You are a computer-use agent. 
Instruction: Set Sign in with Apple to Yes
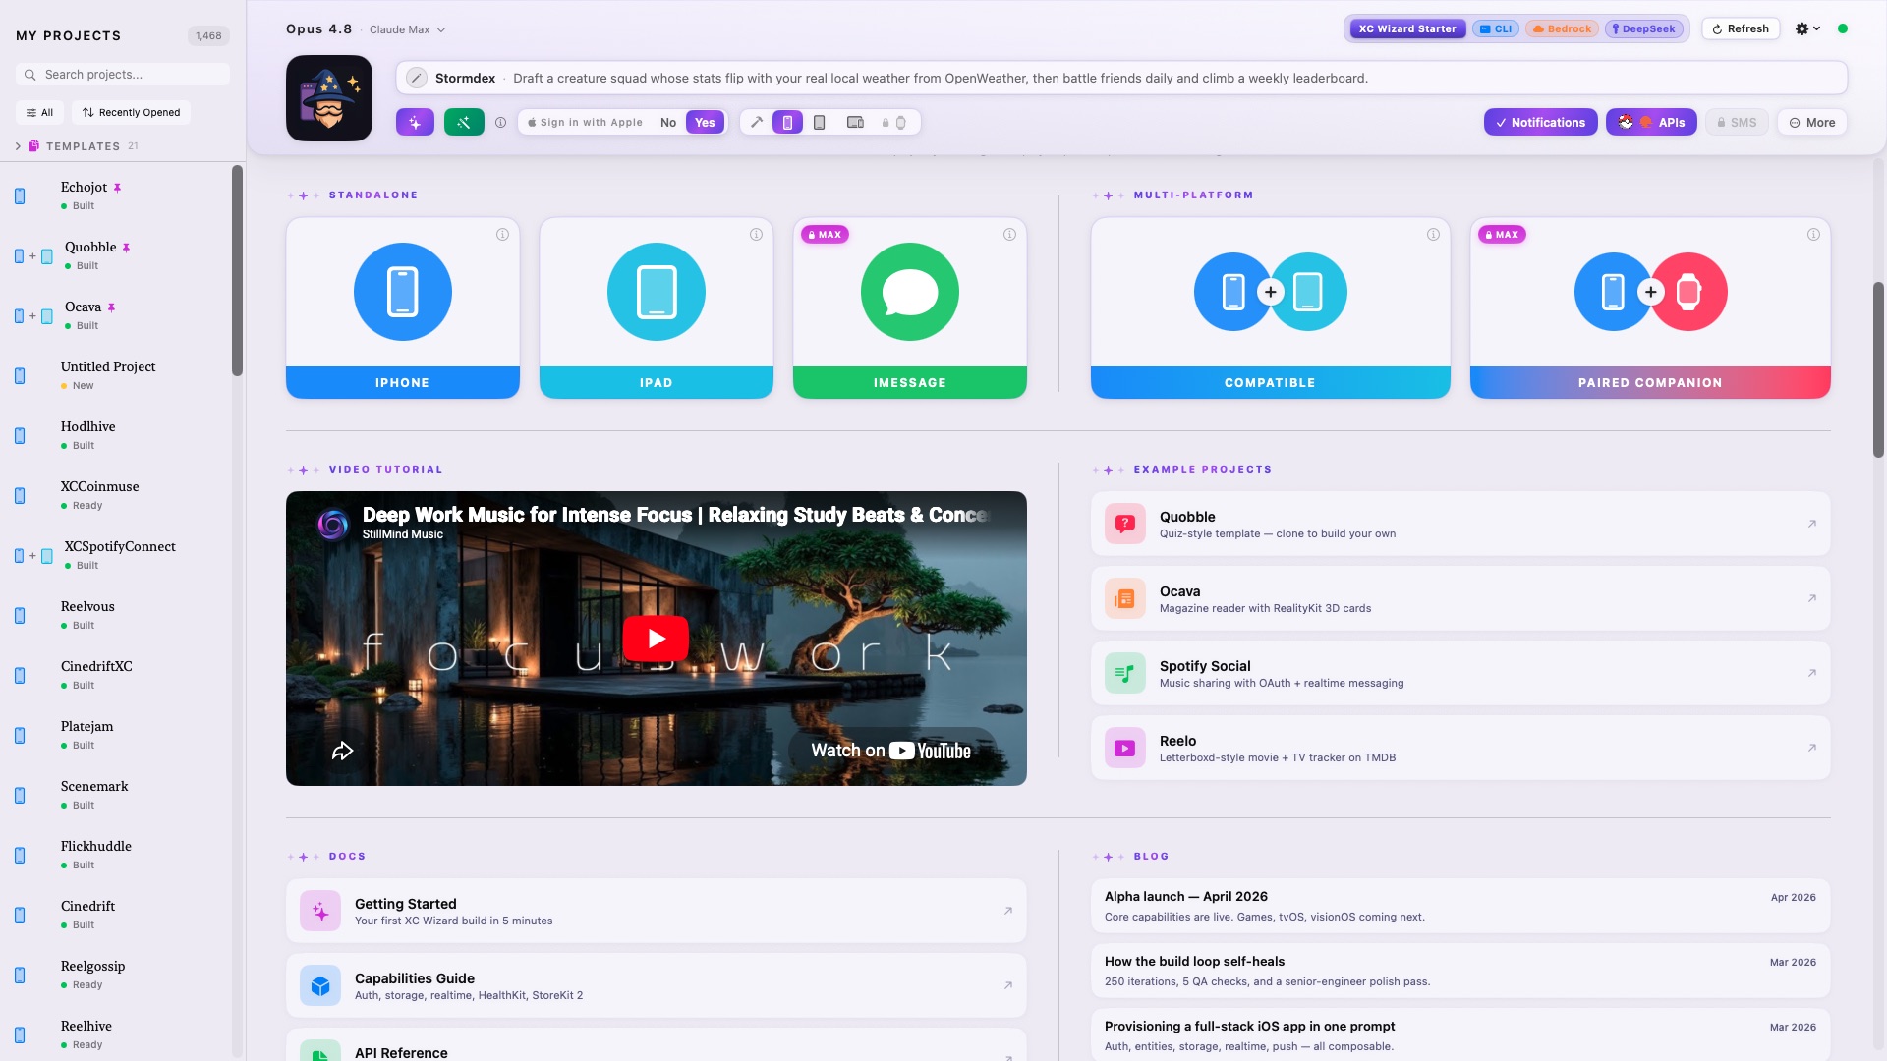point(705,122)
